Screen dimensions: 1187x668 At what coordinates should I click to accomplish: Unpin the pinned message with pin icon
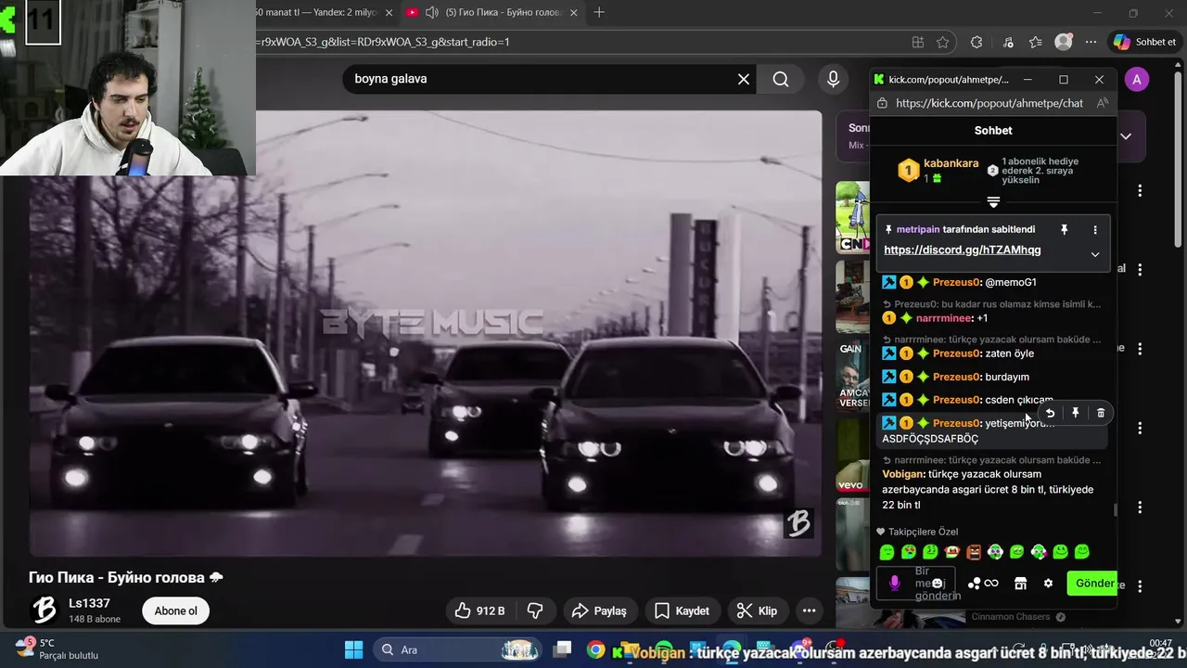(x=1064, y=229)
